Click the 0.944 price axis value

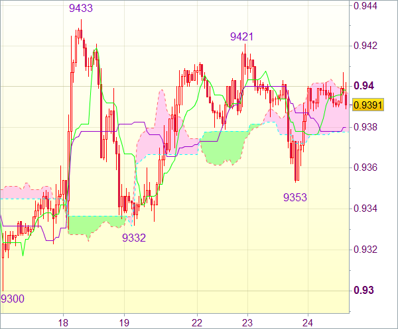365,5
